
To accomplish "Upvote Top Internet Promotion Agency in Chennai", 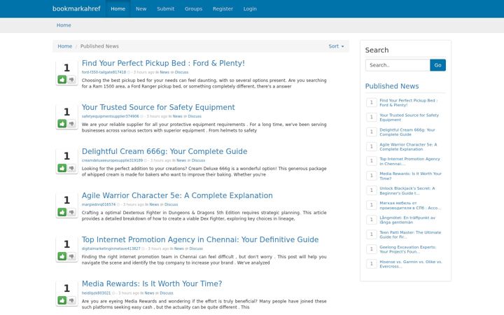I will (62, 256).
